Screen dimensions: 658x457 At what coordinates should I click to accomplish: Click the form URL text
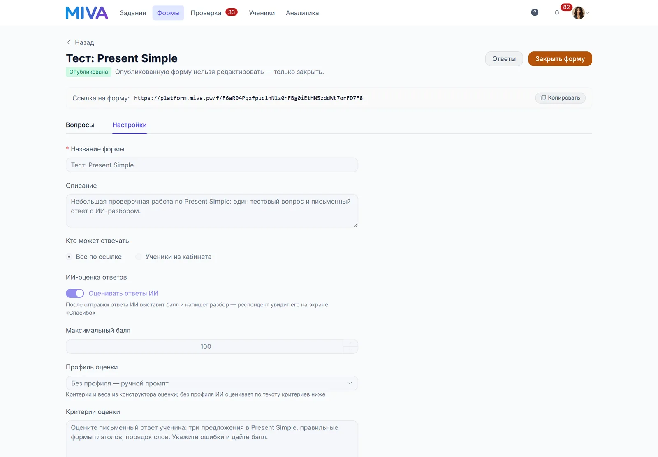coord(248,98)
